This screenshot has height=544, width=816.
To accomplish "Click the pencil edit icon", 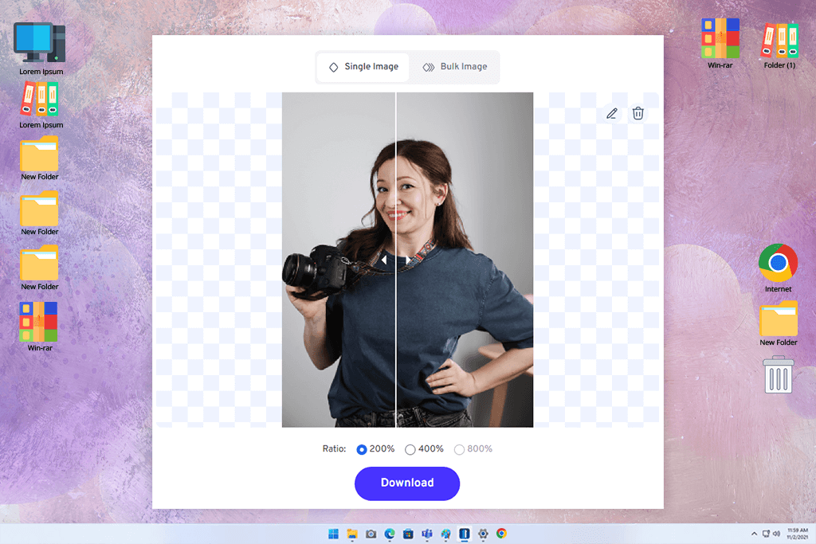I will click(x=612, y=113).
